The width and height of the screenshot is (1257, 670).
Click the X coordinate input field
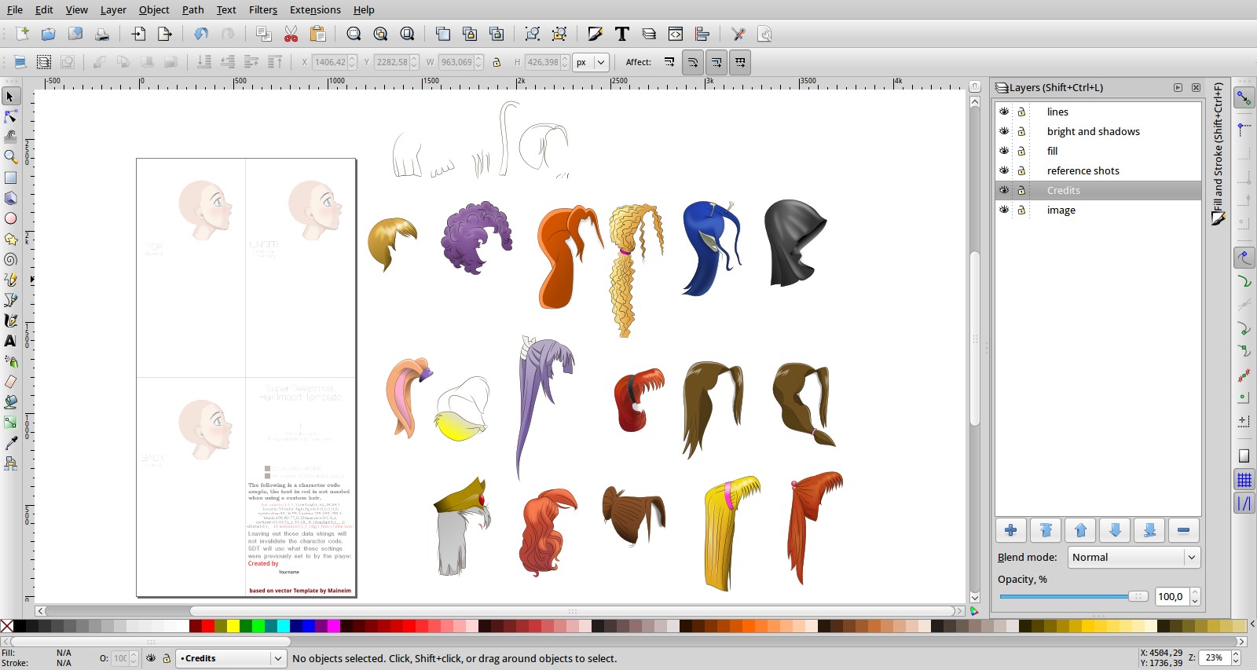pyautogui.click(x=329, y=62)
